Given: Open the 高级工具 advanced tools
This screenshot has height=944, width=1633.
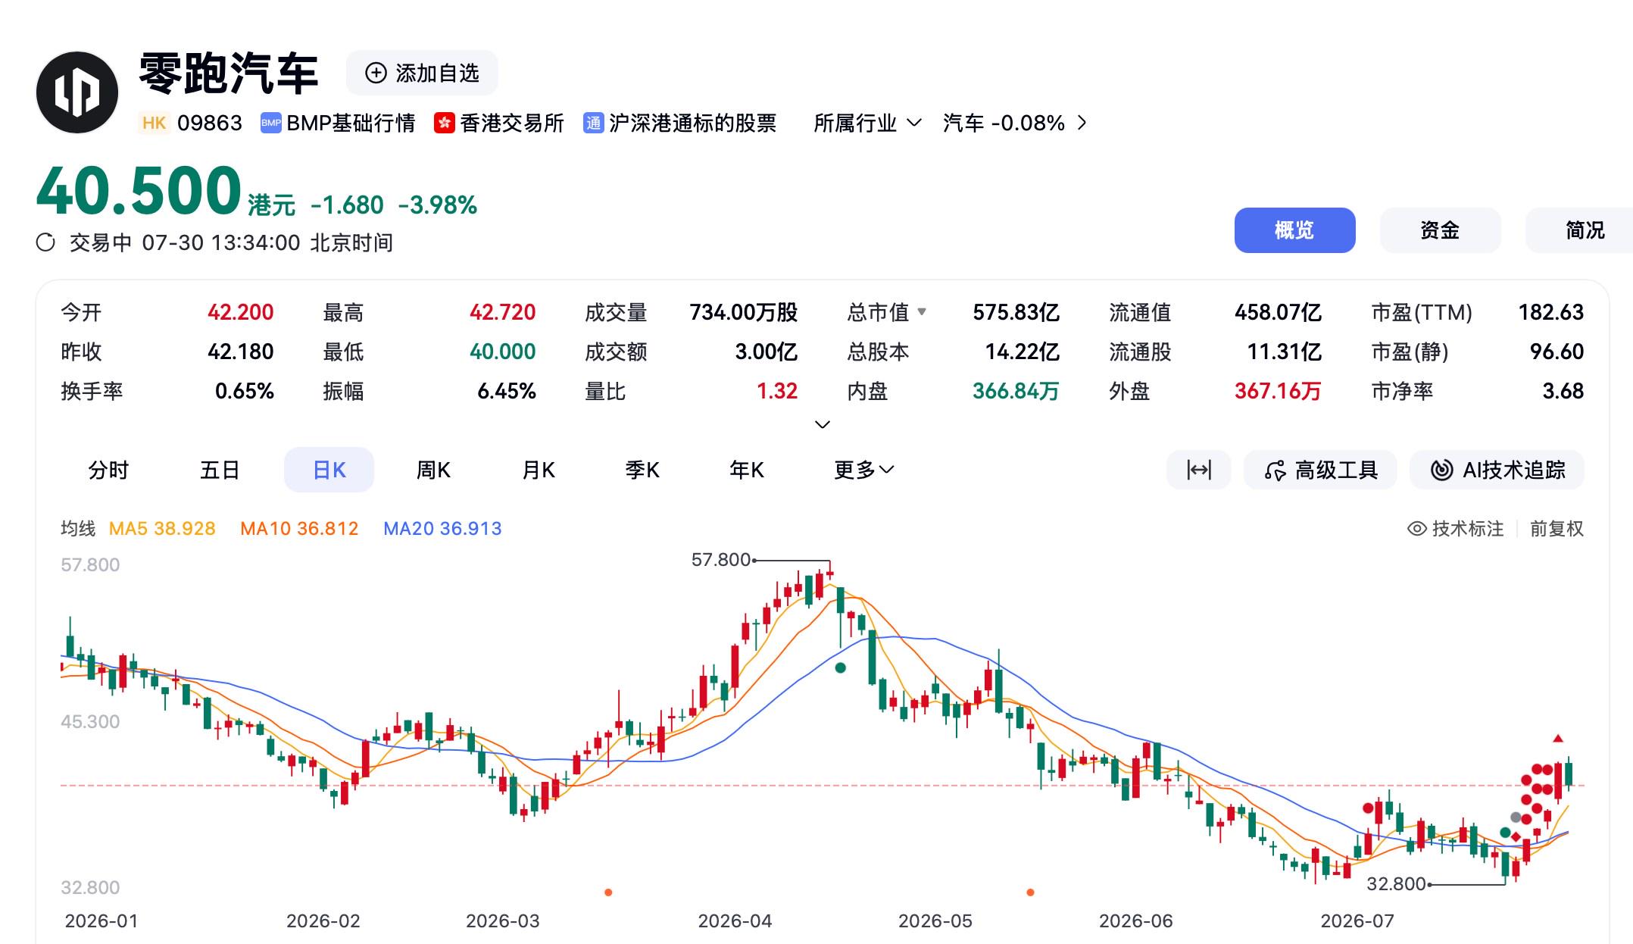Looking at the screenshot, I should point(1320,470).
